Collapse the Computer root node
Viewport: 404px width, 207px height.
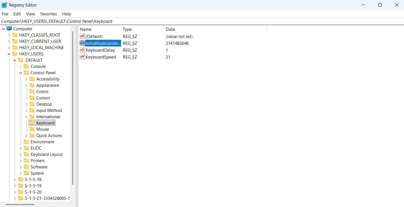coord(3,29)
